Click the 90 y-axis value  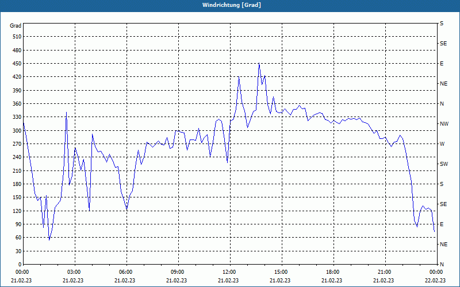18,224
